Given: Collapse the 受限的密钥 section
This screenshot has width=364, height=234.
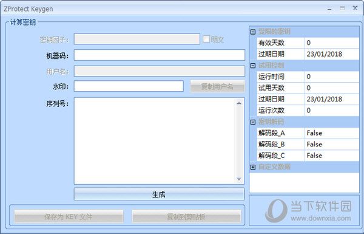Looking at the screenshot, I should point(253,32).
